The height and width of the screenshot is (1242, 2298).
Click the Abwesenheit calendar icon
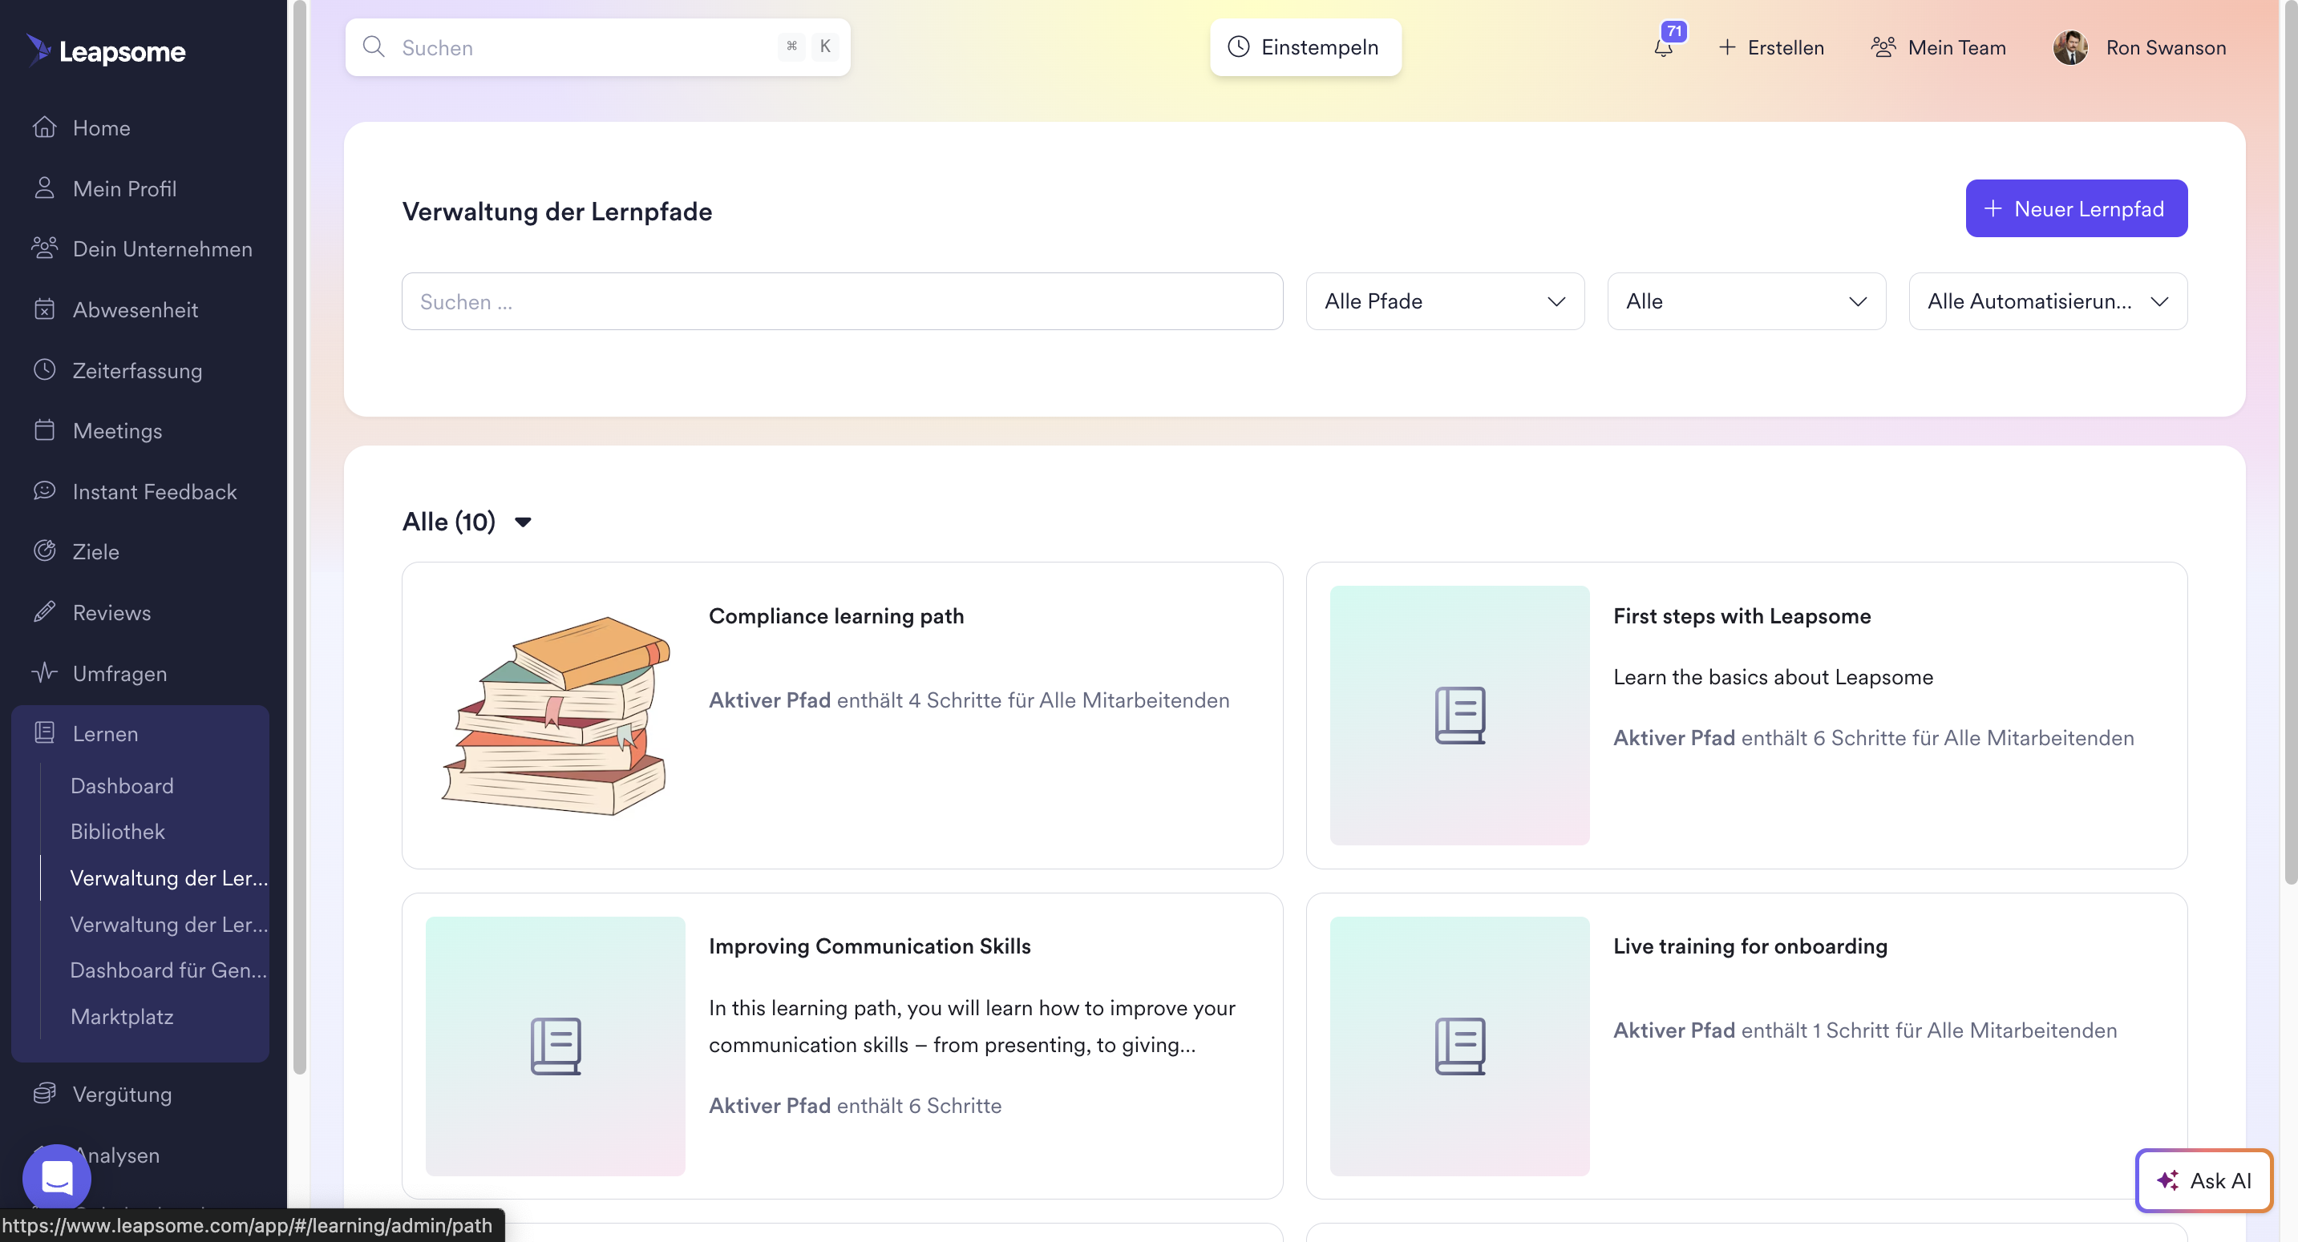point(45,309)
